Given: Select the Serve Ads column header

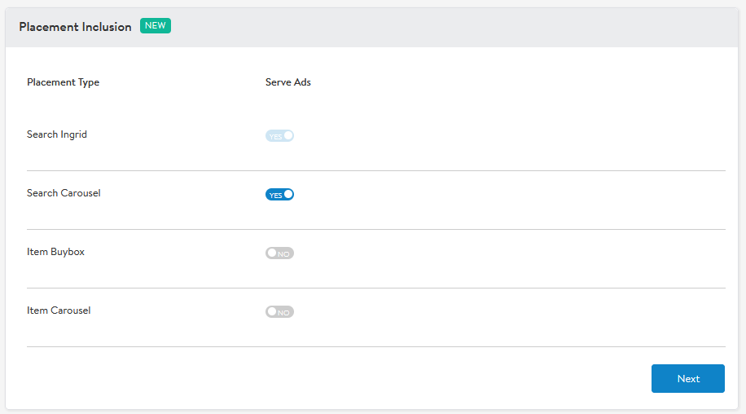Looking at the screenshot, I should tap(287, 82).
